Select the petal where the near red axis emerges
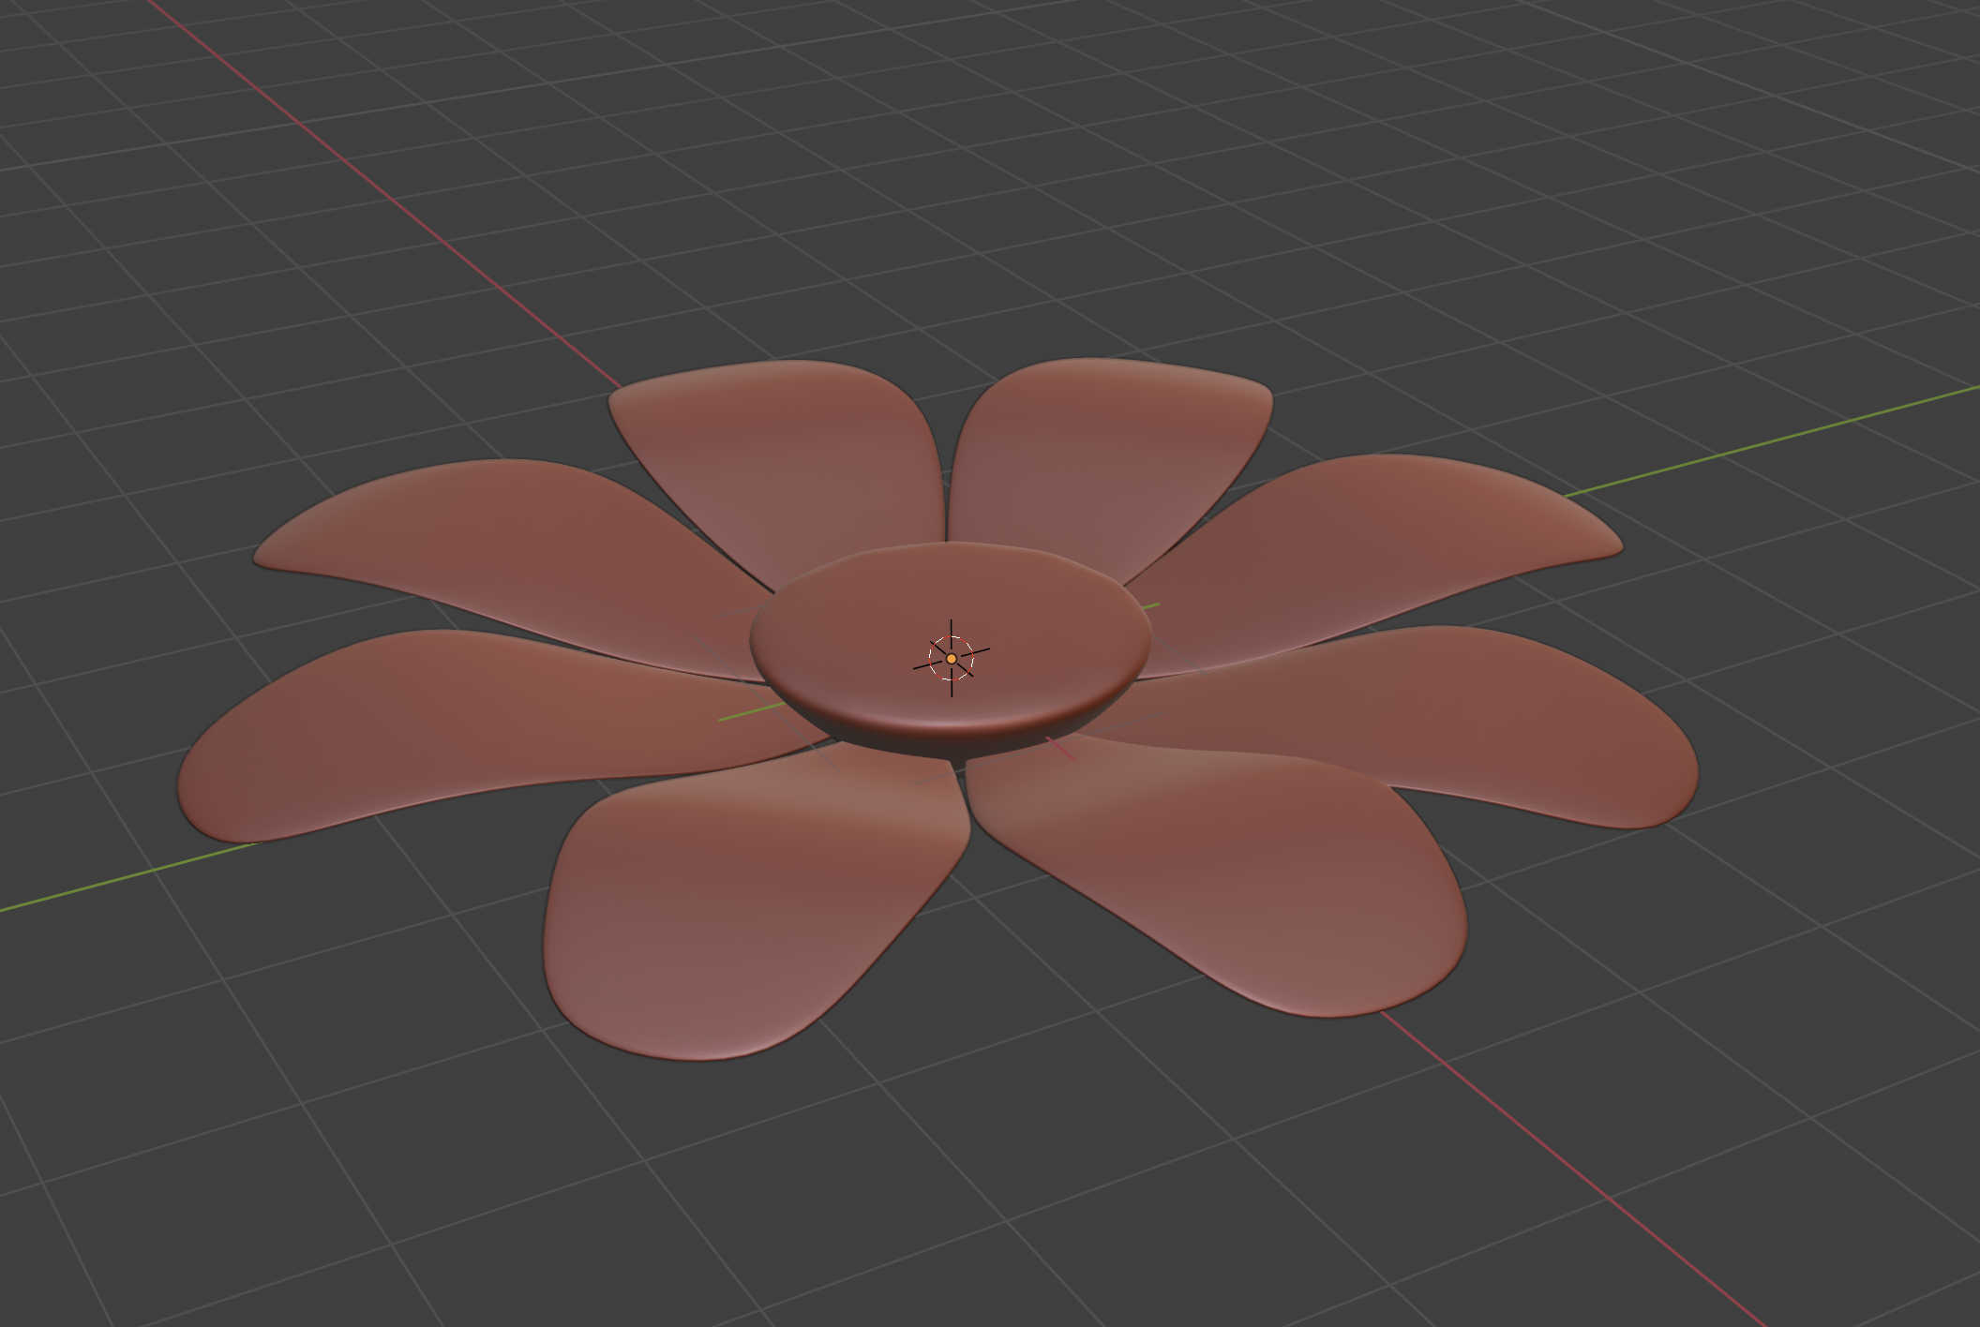 coord(1217,874)
